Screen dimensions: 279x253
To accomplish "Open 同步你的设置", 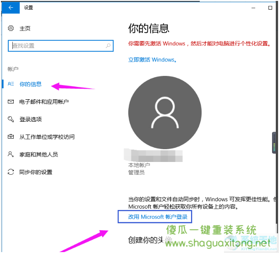I will [x=36, y=172].
